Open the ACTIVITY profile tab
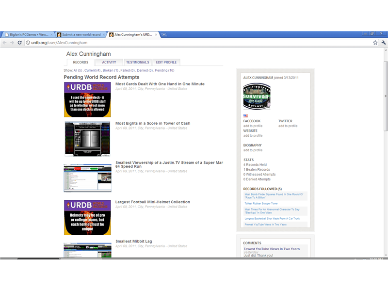388x291 pixels. (109, 63)
